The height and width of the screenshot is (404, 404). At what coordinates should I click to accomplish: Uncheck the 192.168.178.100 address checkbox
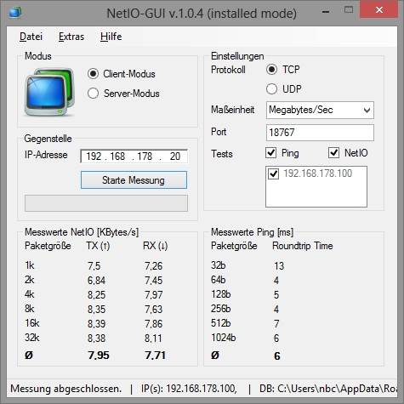tap(273, 174)
